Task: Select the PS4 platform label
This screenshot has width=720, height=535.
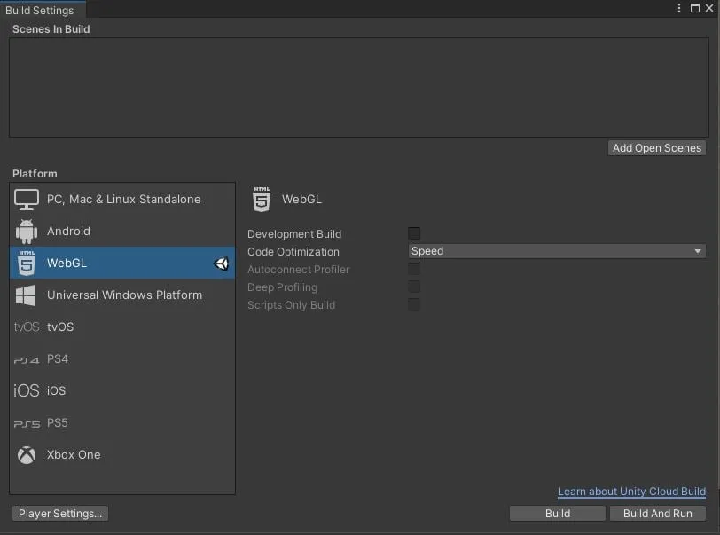Action: click(x=58, y=358)
